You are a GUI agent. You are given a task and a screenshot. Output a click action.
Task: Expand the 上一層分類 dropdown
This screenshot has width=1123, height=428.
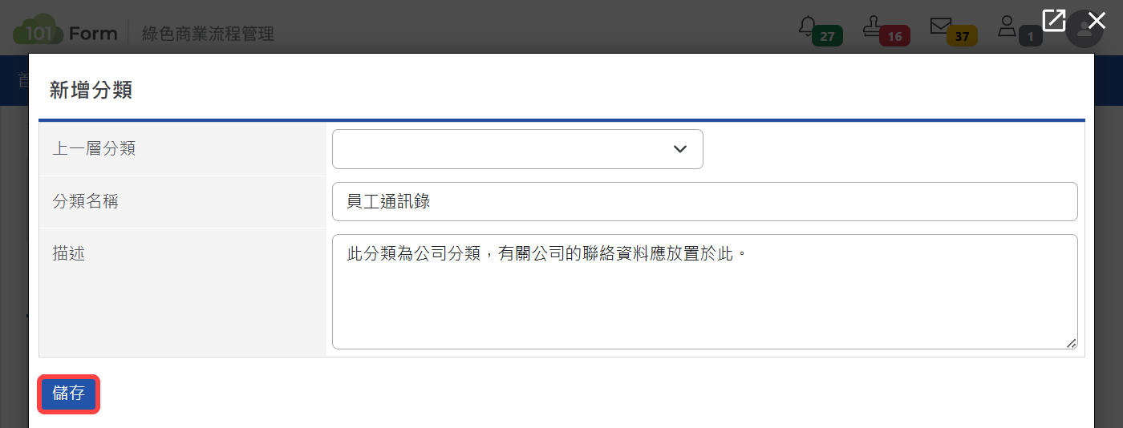pyautogui.click(x=517, y=149)
